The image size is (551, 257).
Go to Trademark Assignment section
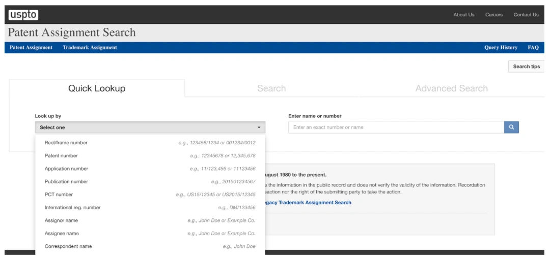point(90,48)
